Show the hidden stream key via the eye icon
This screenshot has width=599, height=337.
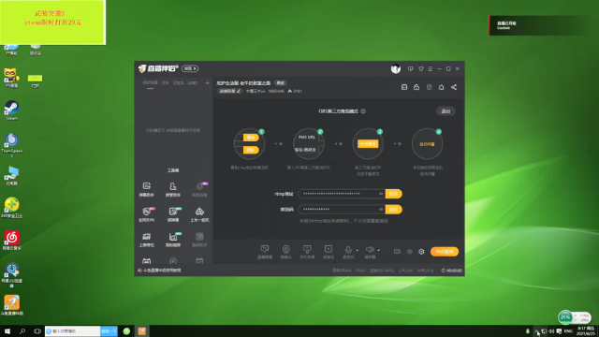381,209
